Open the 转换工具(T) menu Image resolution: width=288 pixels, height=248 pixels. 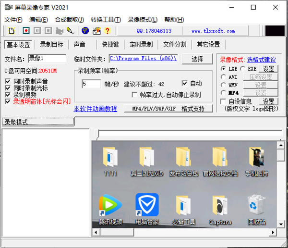point(106,20)
